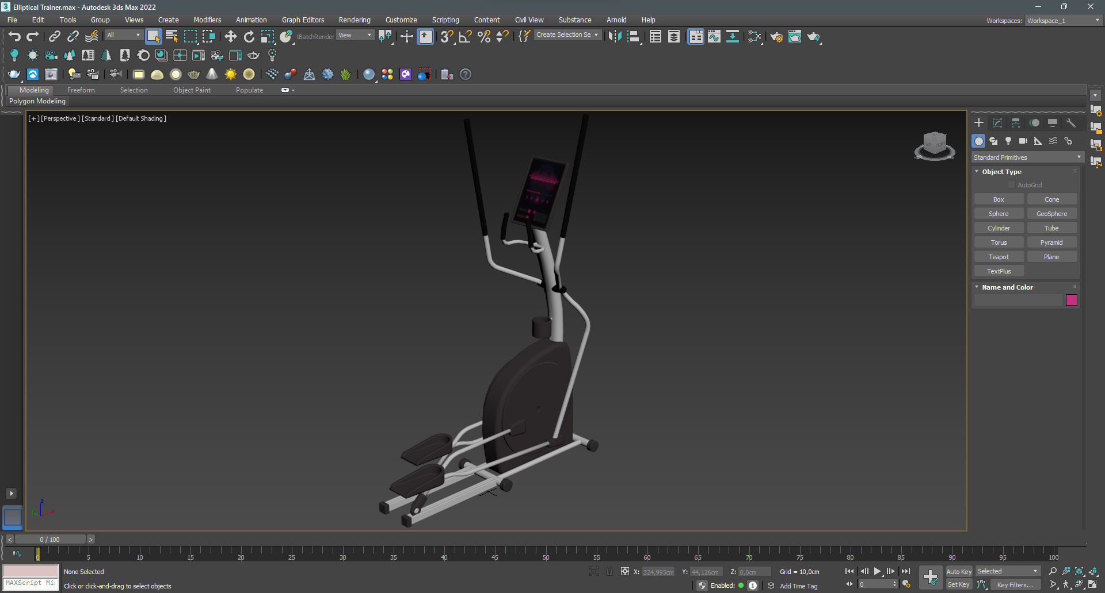Open the Create panel plus tab
This screenshot has height=593, width=1105.
[979, 123]
